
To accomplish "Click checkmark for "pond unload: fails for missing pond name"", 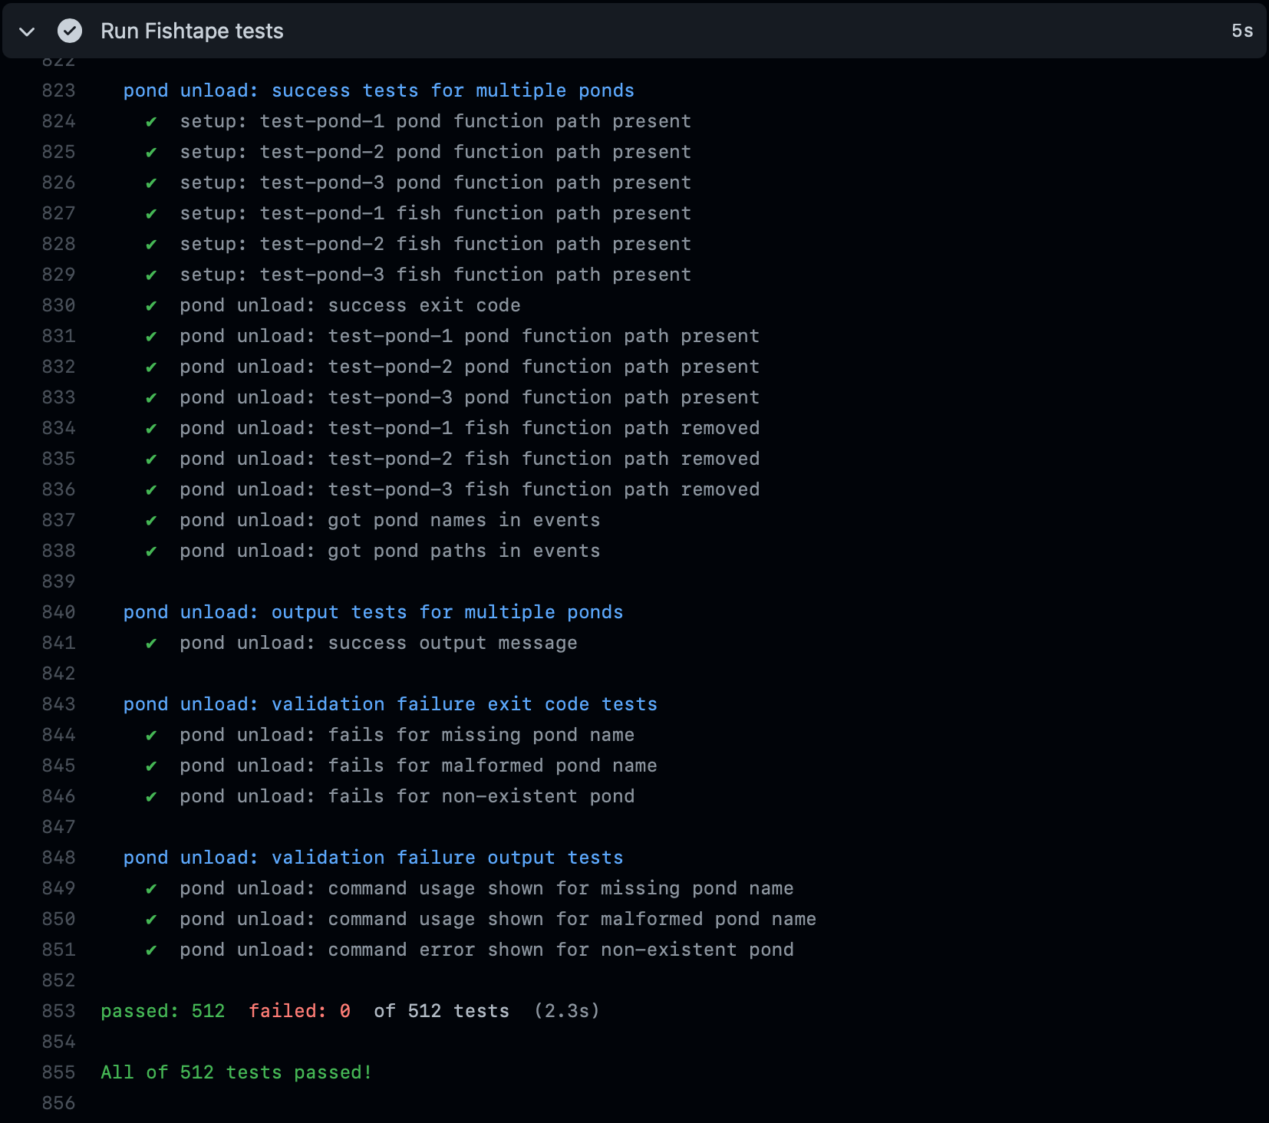I will coord(151,735).
